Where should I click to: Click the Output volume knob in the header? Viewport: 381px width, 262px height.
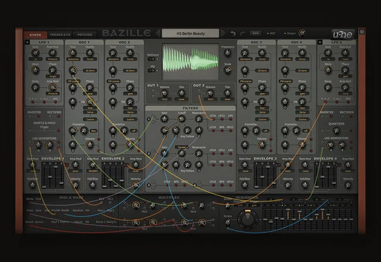tap(302, 33)
